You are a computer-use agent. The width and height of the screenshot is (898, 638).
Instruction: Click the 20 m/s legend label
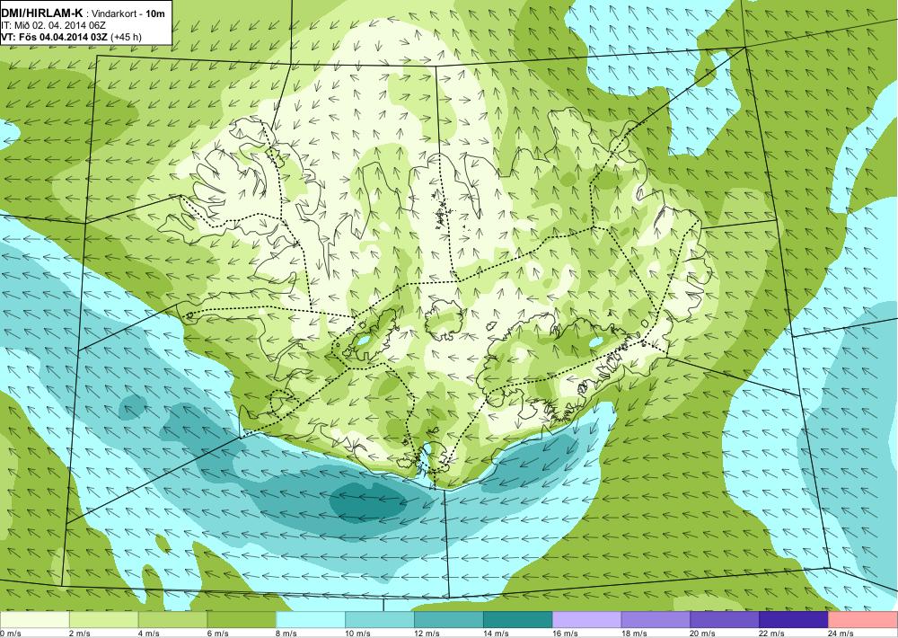point(703,634)
